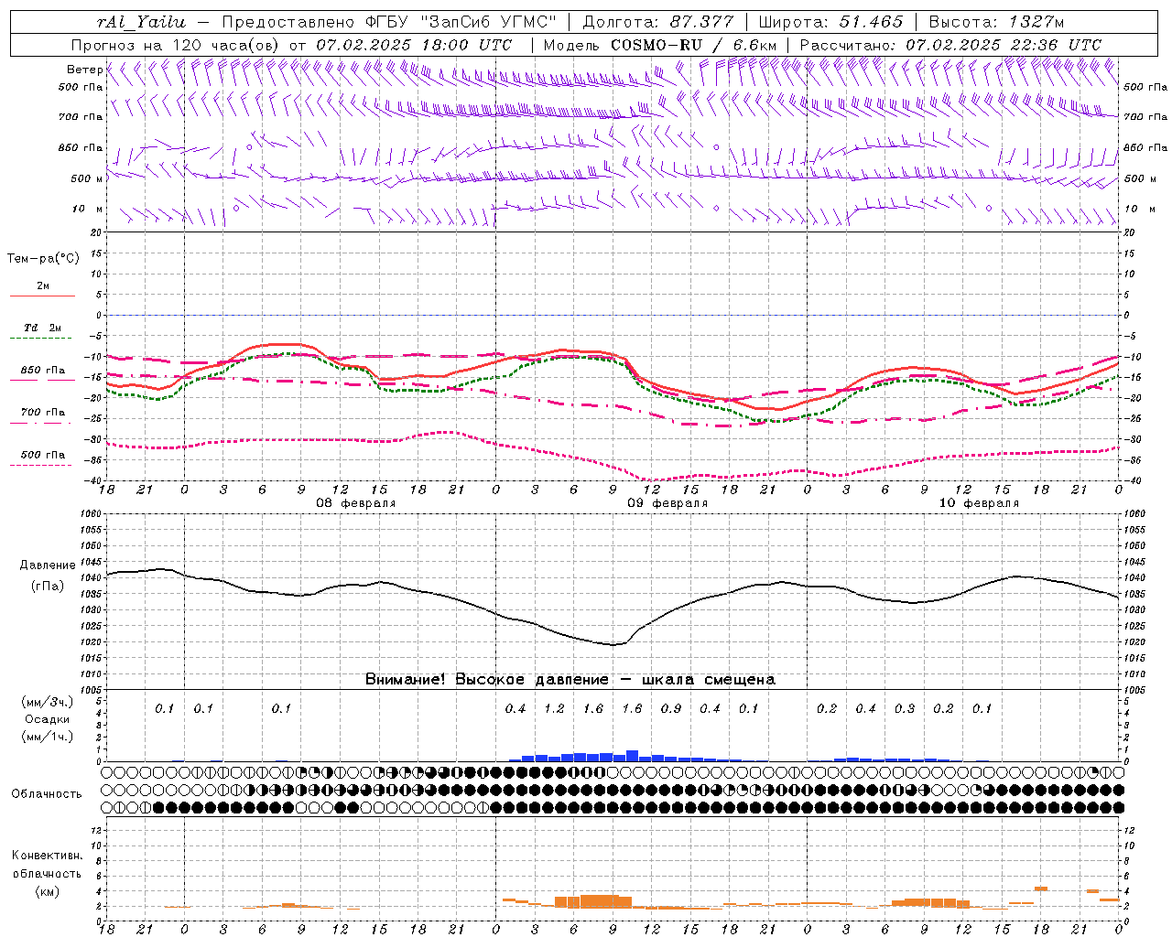Screen dimensions: 1172x937
Task: Click the 08 февраля date label
Action: pyautogui.click(x=356, y=503)
